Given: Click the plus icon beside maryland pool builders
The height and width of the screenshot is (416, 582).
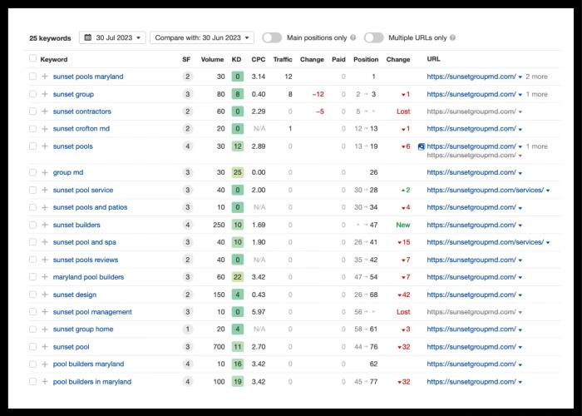Looking at the screenshot, I should point(45,277).
